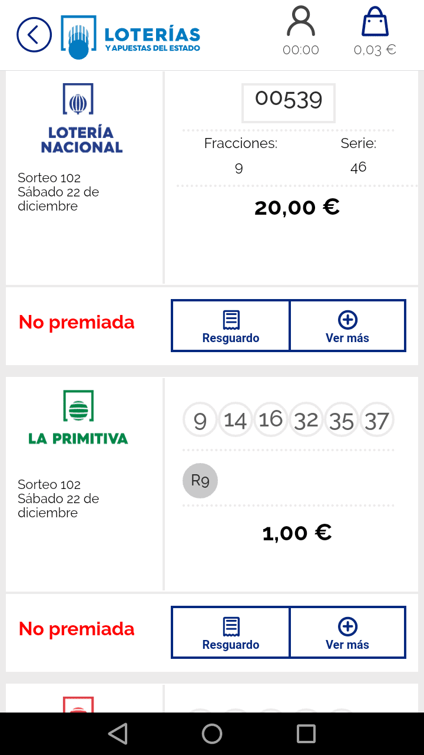Tap the Primitiva ball number 9
Image resolution: width=424 pixels, height=755 pixels.
[x=200, y=420]
